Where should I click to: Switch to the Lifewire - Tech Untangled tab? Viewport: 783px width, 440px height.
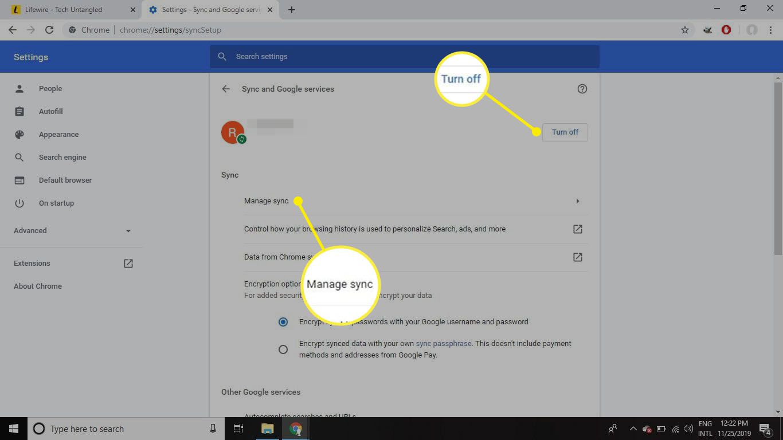(x=71, y=10)
